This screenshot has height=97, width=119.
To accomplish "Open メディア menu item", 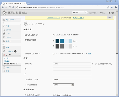I will pos(8,30).
